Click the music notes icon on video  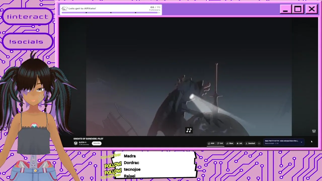point(189,130)
